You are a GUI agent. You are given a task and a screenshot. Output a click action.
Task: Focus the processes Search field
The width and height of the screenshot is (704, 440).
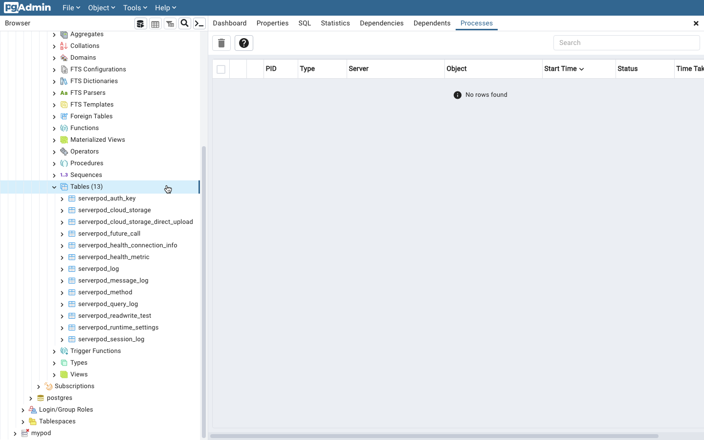tap(626, 43)
